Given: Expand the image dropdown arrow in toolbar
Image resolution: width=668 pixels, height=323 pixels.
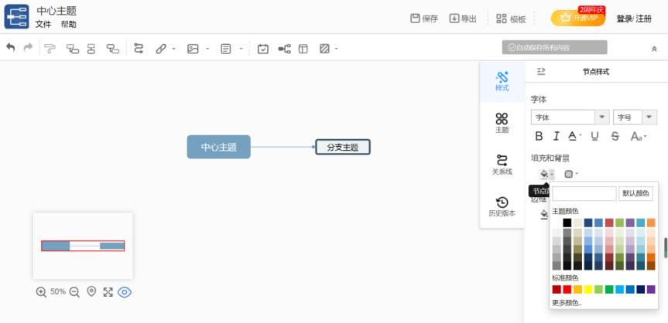Looking at the screenshot, I should pyautogui.click(x=207, y=49).
